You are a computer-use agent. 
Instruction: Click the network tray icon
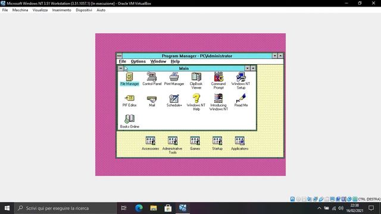pyautogui.click(x=334, y=208)
